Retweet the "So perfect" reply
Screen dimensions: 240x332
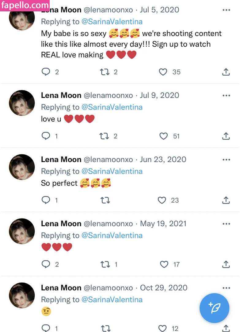105,200
